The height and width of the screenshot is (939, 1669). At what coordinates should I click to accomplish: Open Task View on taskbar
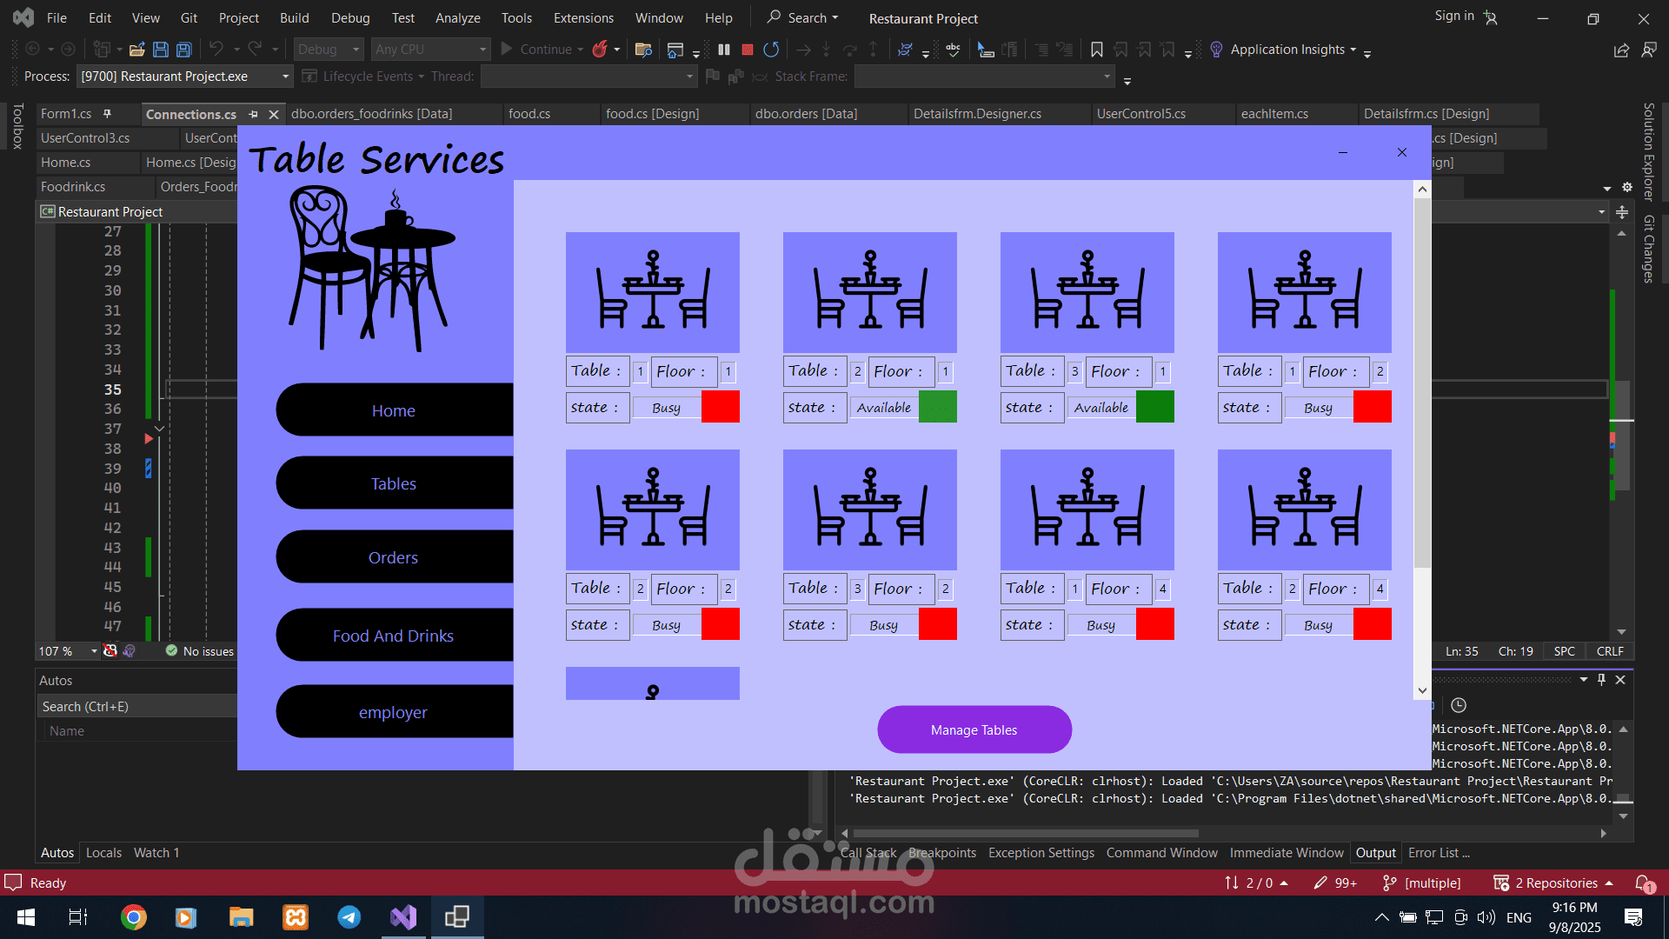point(78,917)
